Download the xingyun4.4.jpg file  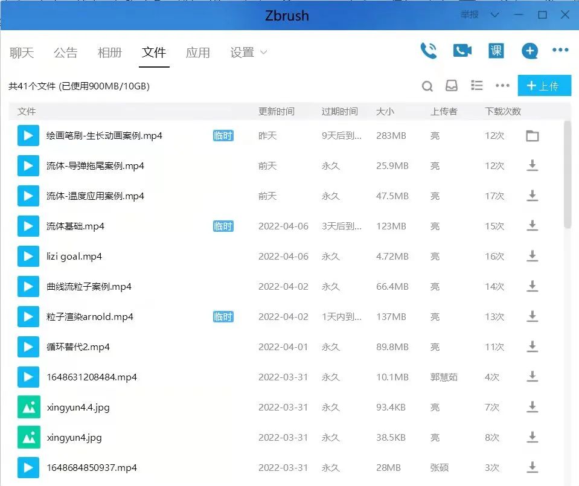(532, 408)
